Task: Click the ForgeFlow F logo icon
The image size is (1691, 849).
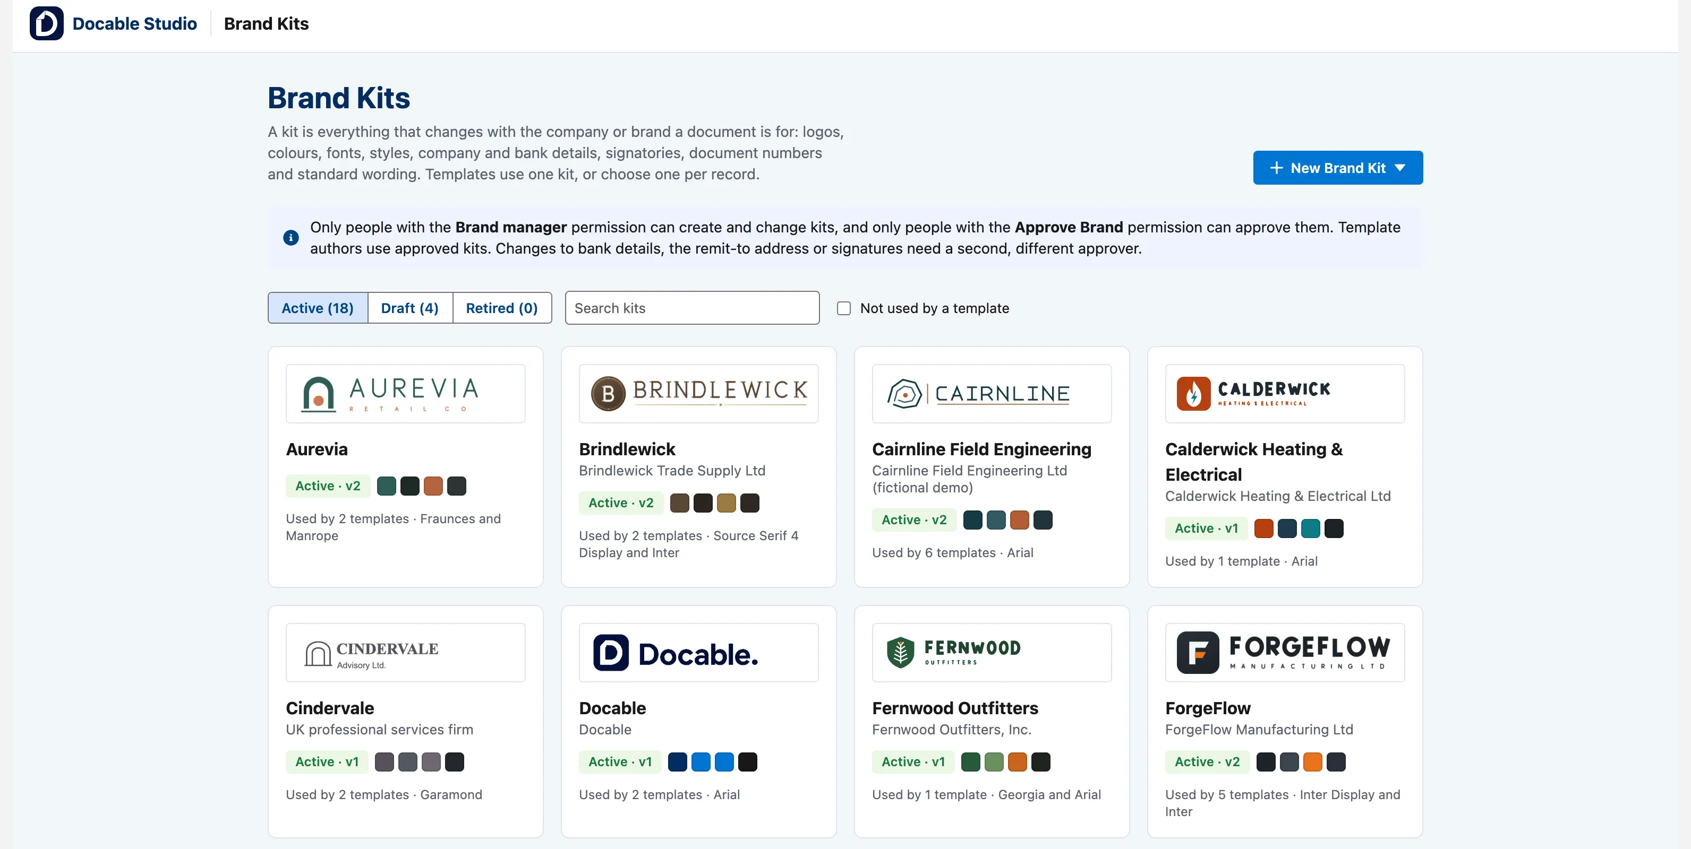Action: click(1198, 652)
